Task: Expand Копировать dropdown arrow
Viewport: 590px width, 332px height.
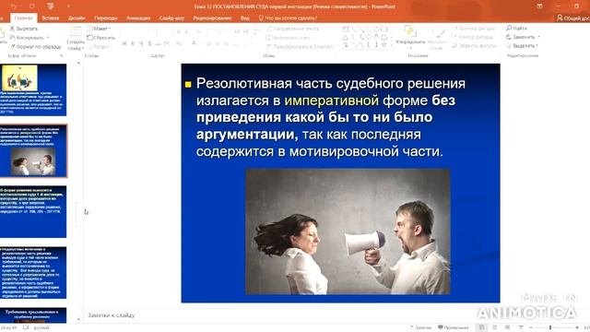Action: pyautogui.click(x=48, y=38)
